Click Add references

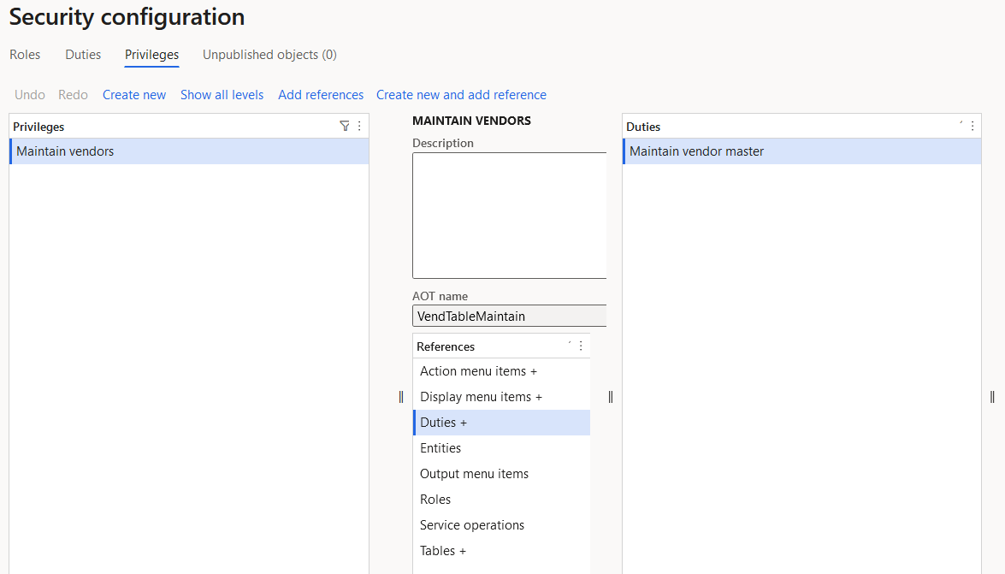tap(321, 95)
